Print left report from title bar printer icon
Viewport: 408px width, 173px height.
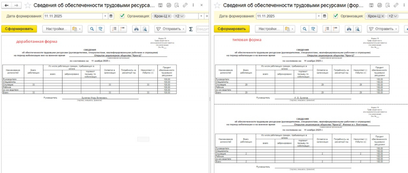(169, 5)
